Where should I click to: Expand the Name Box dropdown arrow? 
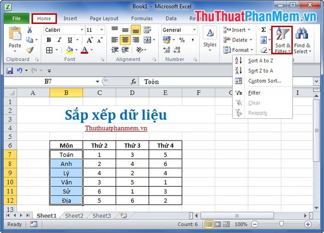click(x=97, y=82)
